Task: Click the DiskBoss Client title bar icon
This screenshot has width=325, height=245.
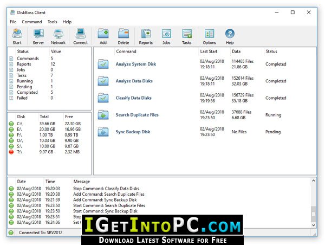Action: pos(12,12)
